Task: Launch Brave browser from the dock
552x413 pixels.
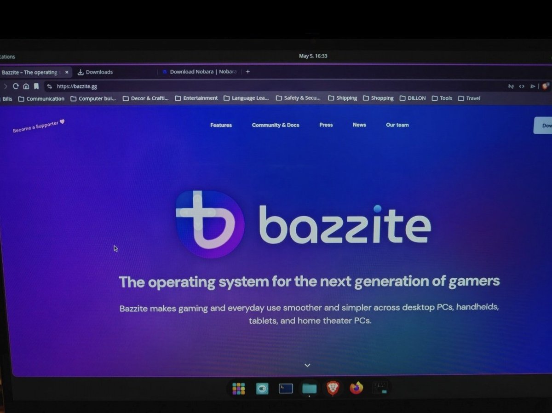Action: (333, 389)
